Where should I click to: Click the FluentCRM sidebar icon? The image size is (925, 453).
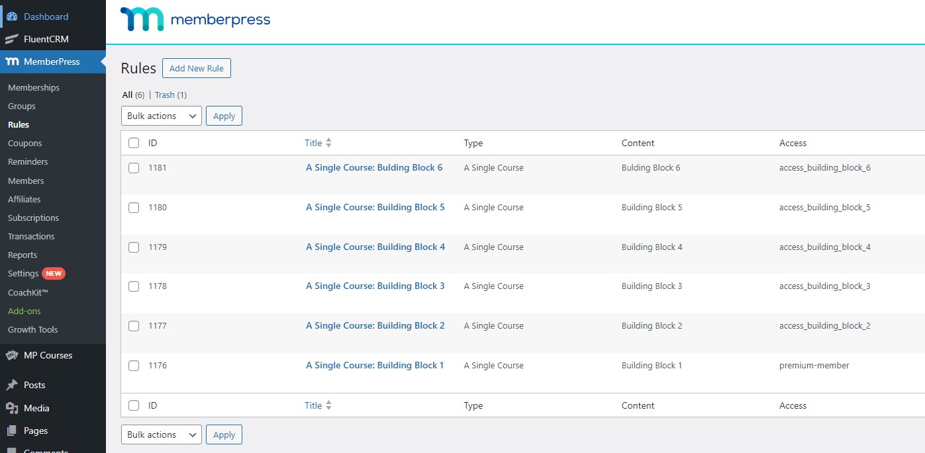[x=12, y=39]
